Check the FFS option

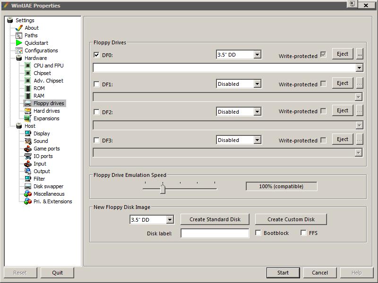pos(303,233)
